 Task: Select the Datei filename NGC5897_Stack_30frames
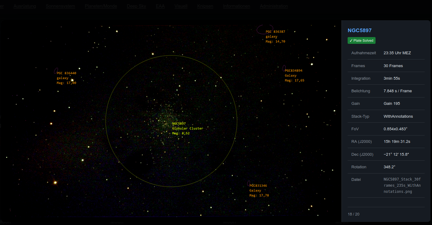tap(402, 185)
